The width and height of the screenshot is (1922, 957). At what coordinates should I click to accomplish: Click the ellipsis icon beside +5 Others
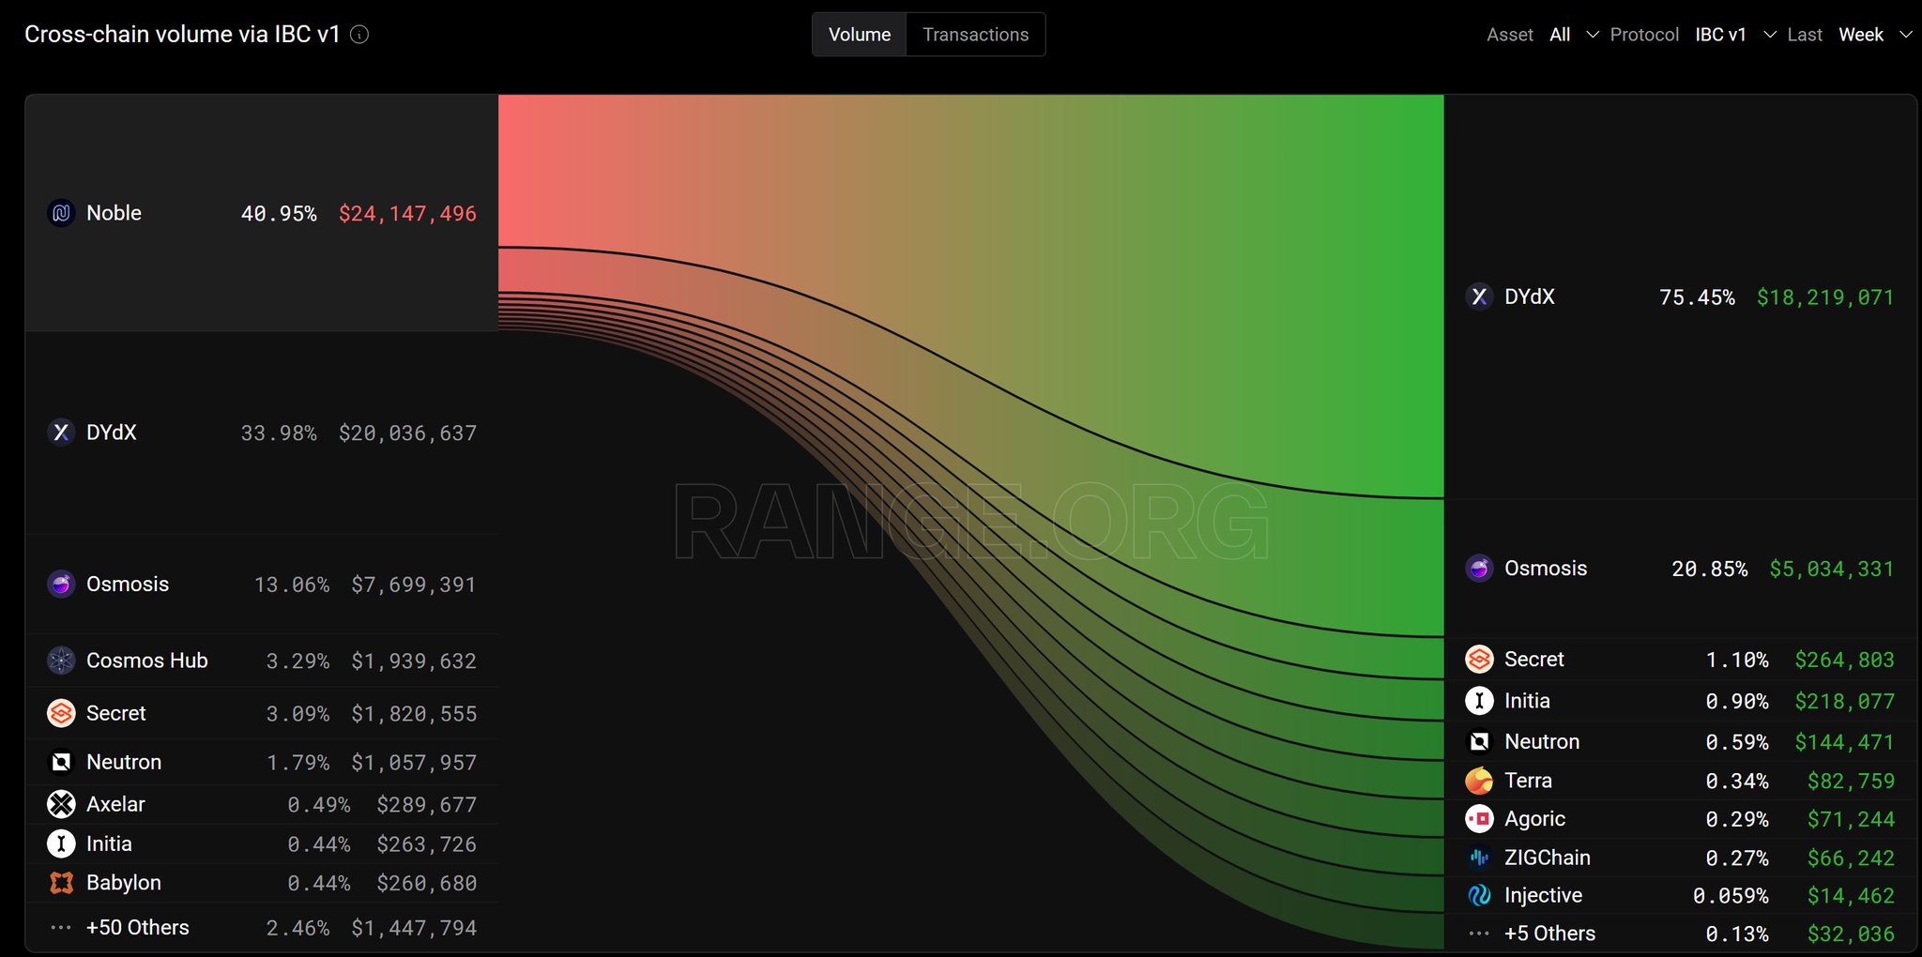(x=1479, y=934)
